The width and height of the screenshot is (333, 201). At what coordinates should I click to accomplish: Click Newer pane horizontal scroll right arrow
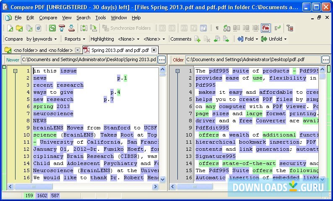tap(156, 187)
